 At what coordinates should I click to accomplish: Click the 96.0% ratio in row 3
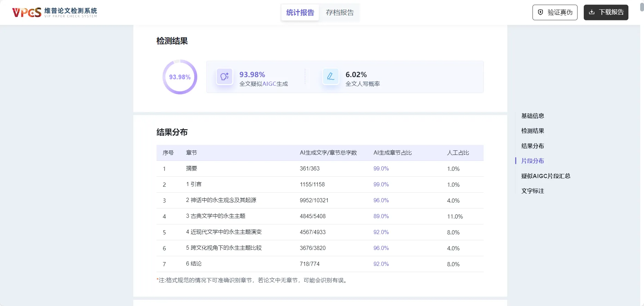click(x=381, y=200)
